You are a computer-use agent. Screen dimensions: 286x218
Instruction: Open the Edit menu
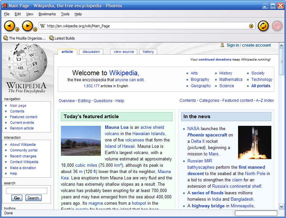tap(18, 14)
